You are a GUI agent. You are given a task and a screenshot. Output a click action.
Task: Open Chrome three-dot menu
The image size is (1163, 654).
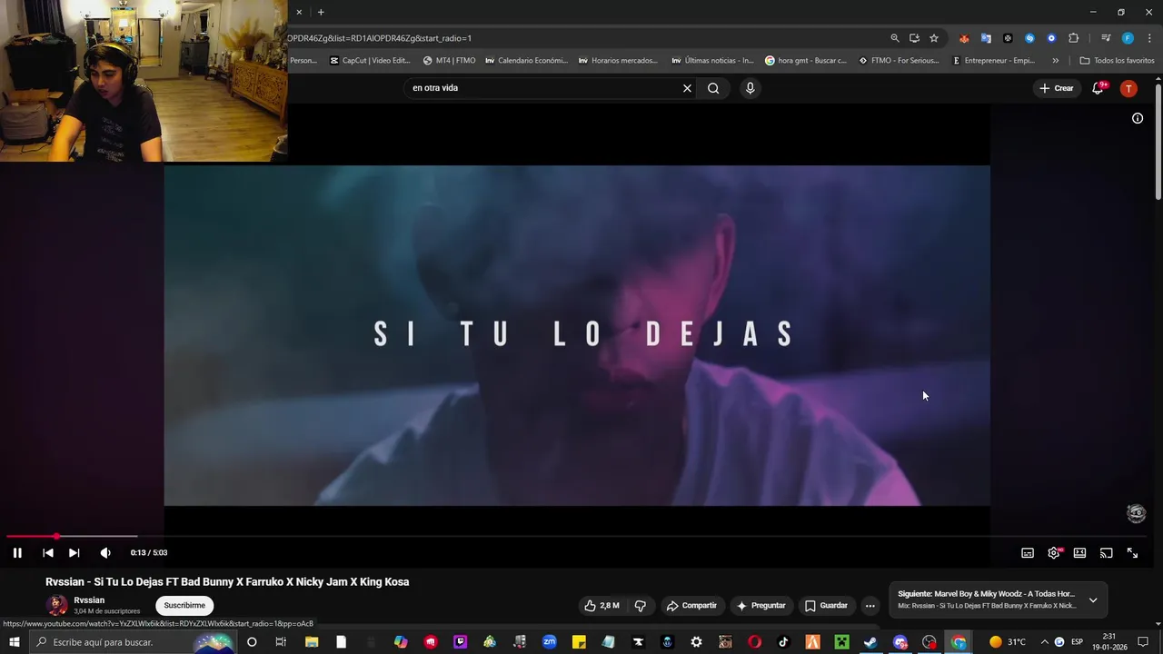tap(1148, 38)
